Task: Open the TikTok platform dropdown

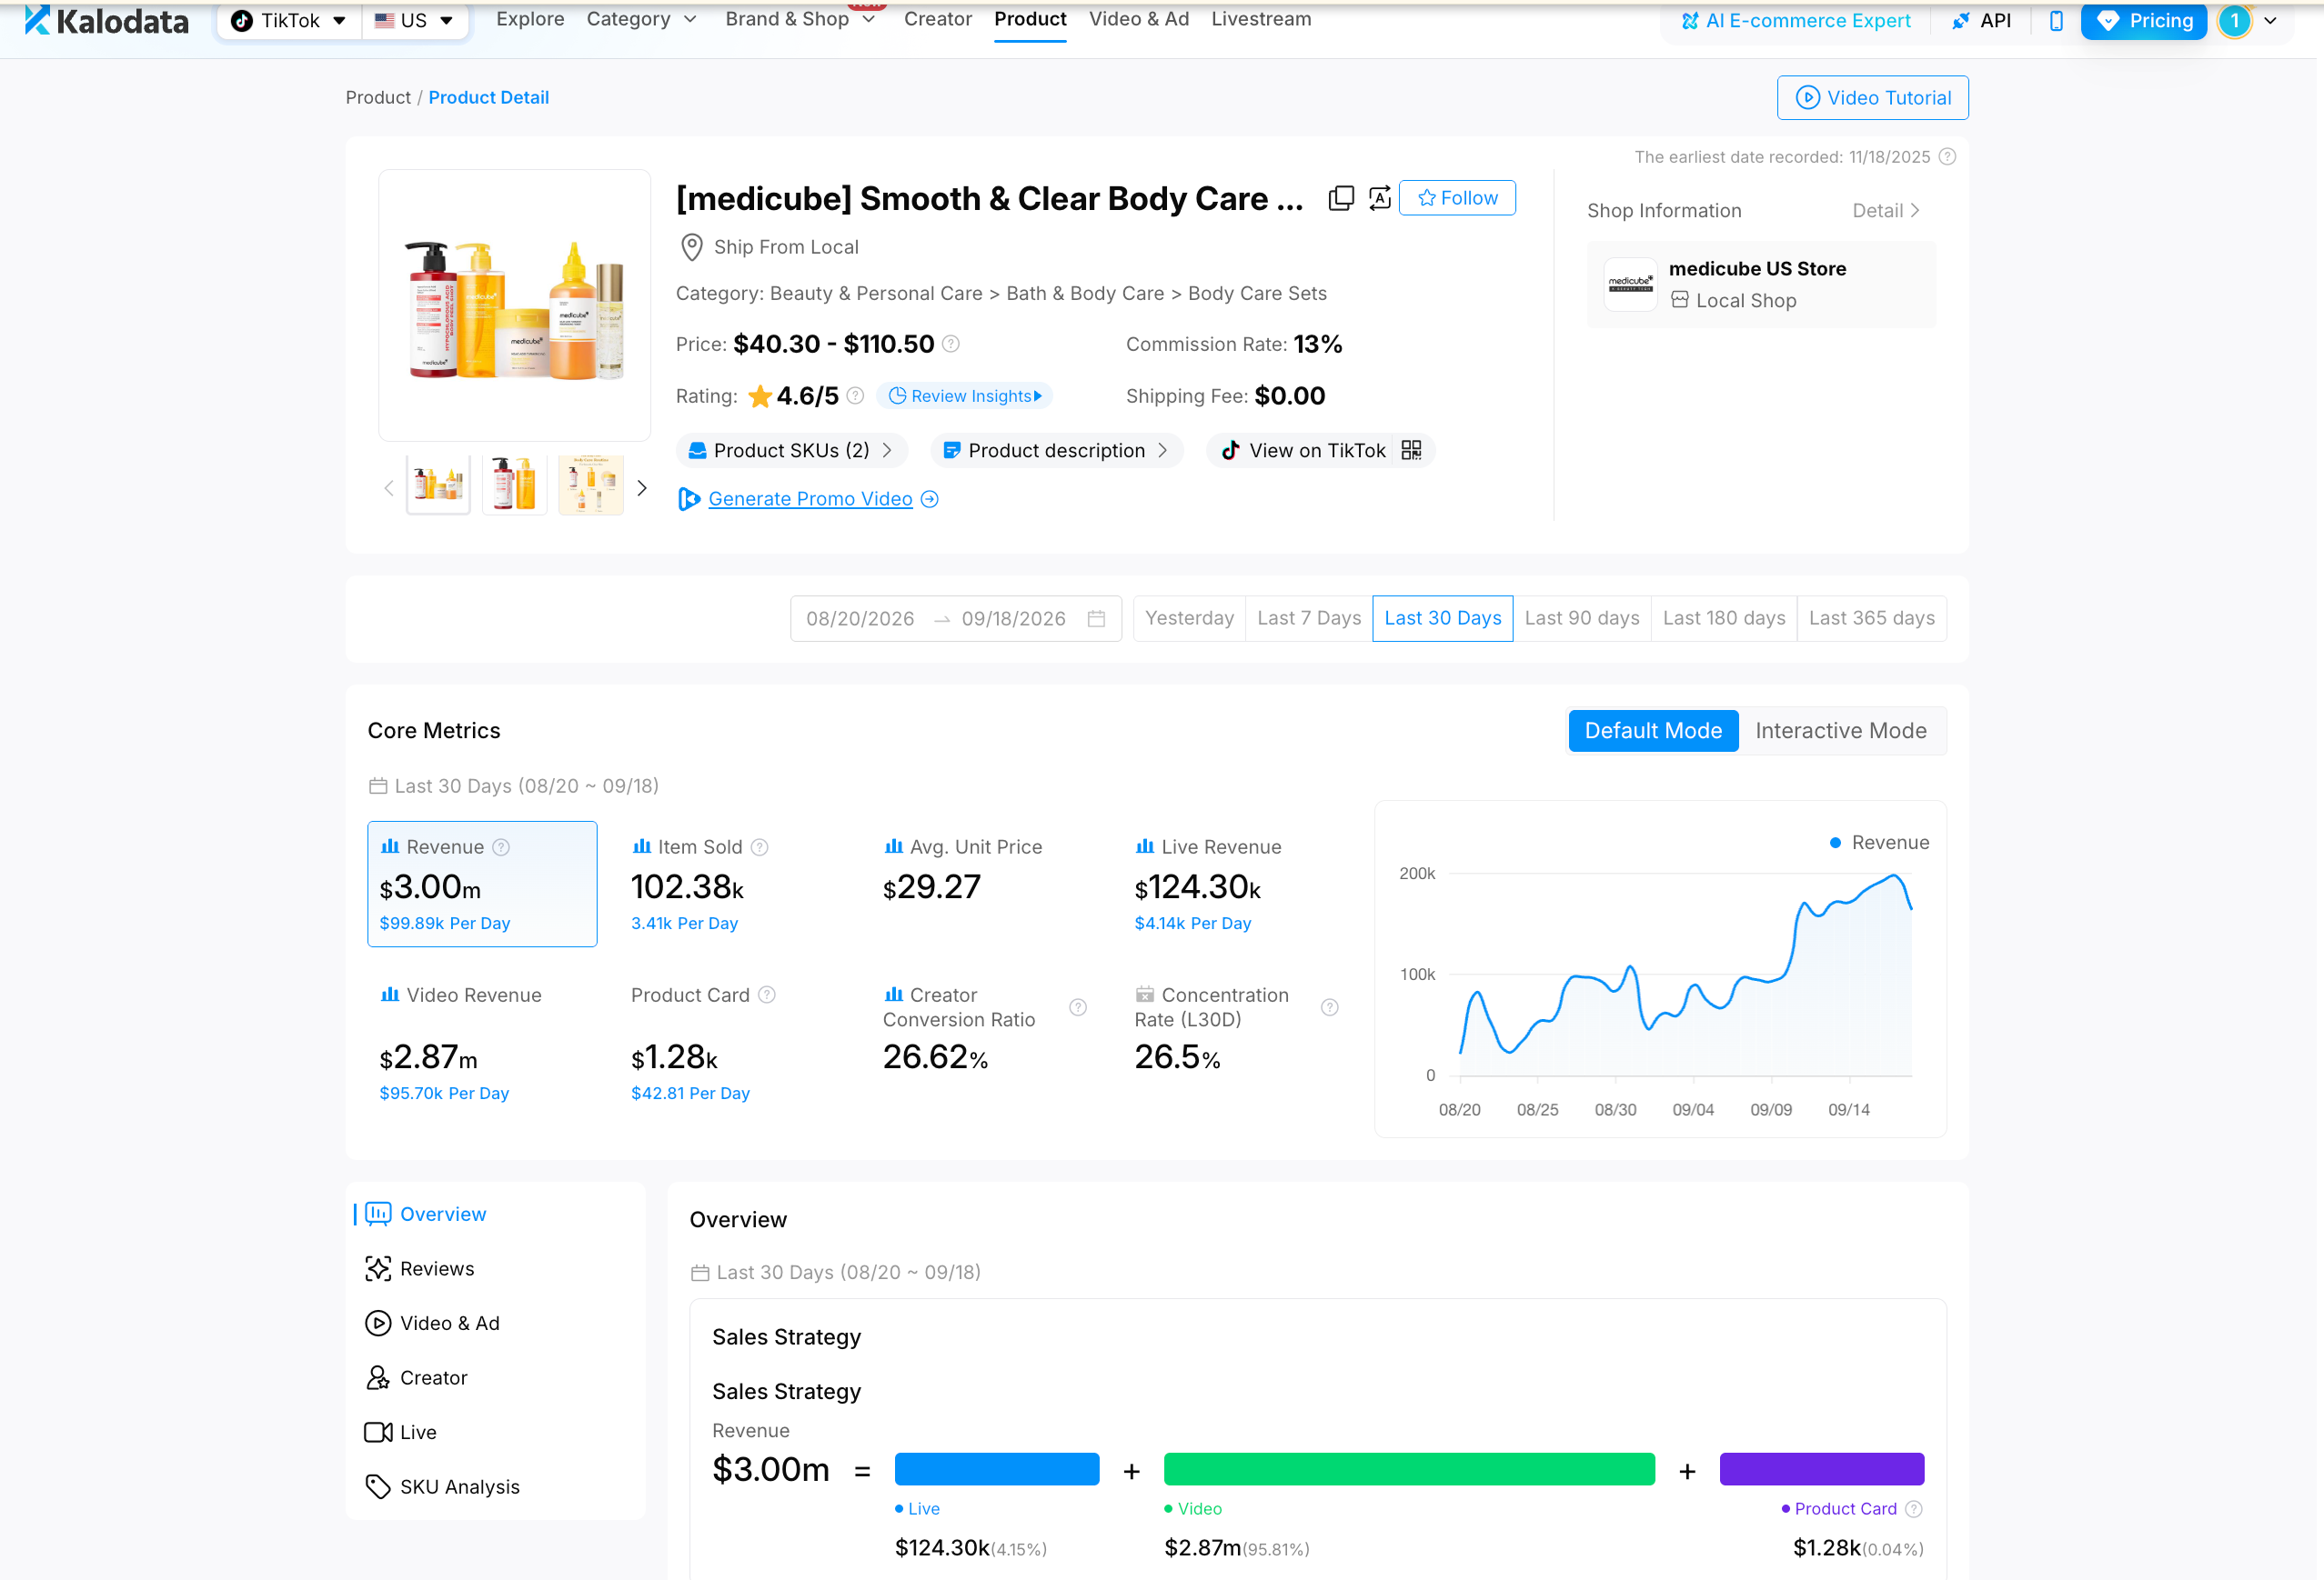Action: [289, 20]
